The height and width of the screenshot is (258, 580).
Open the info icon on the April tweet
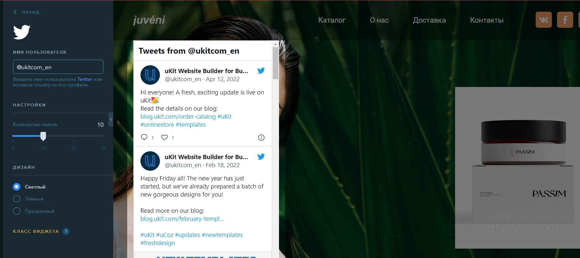click(261, 138)
